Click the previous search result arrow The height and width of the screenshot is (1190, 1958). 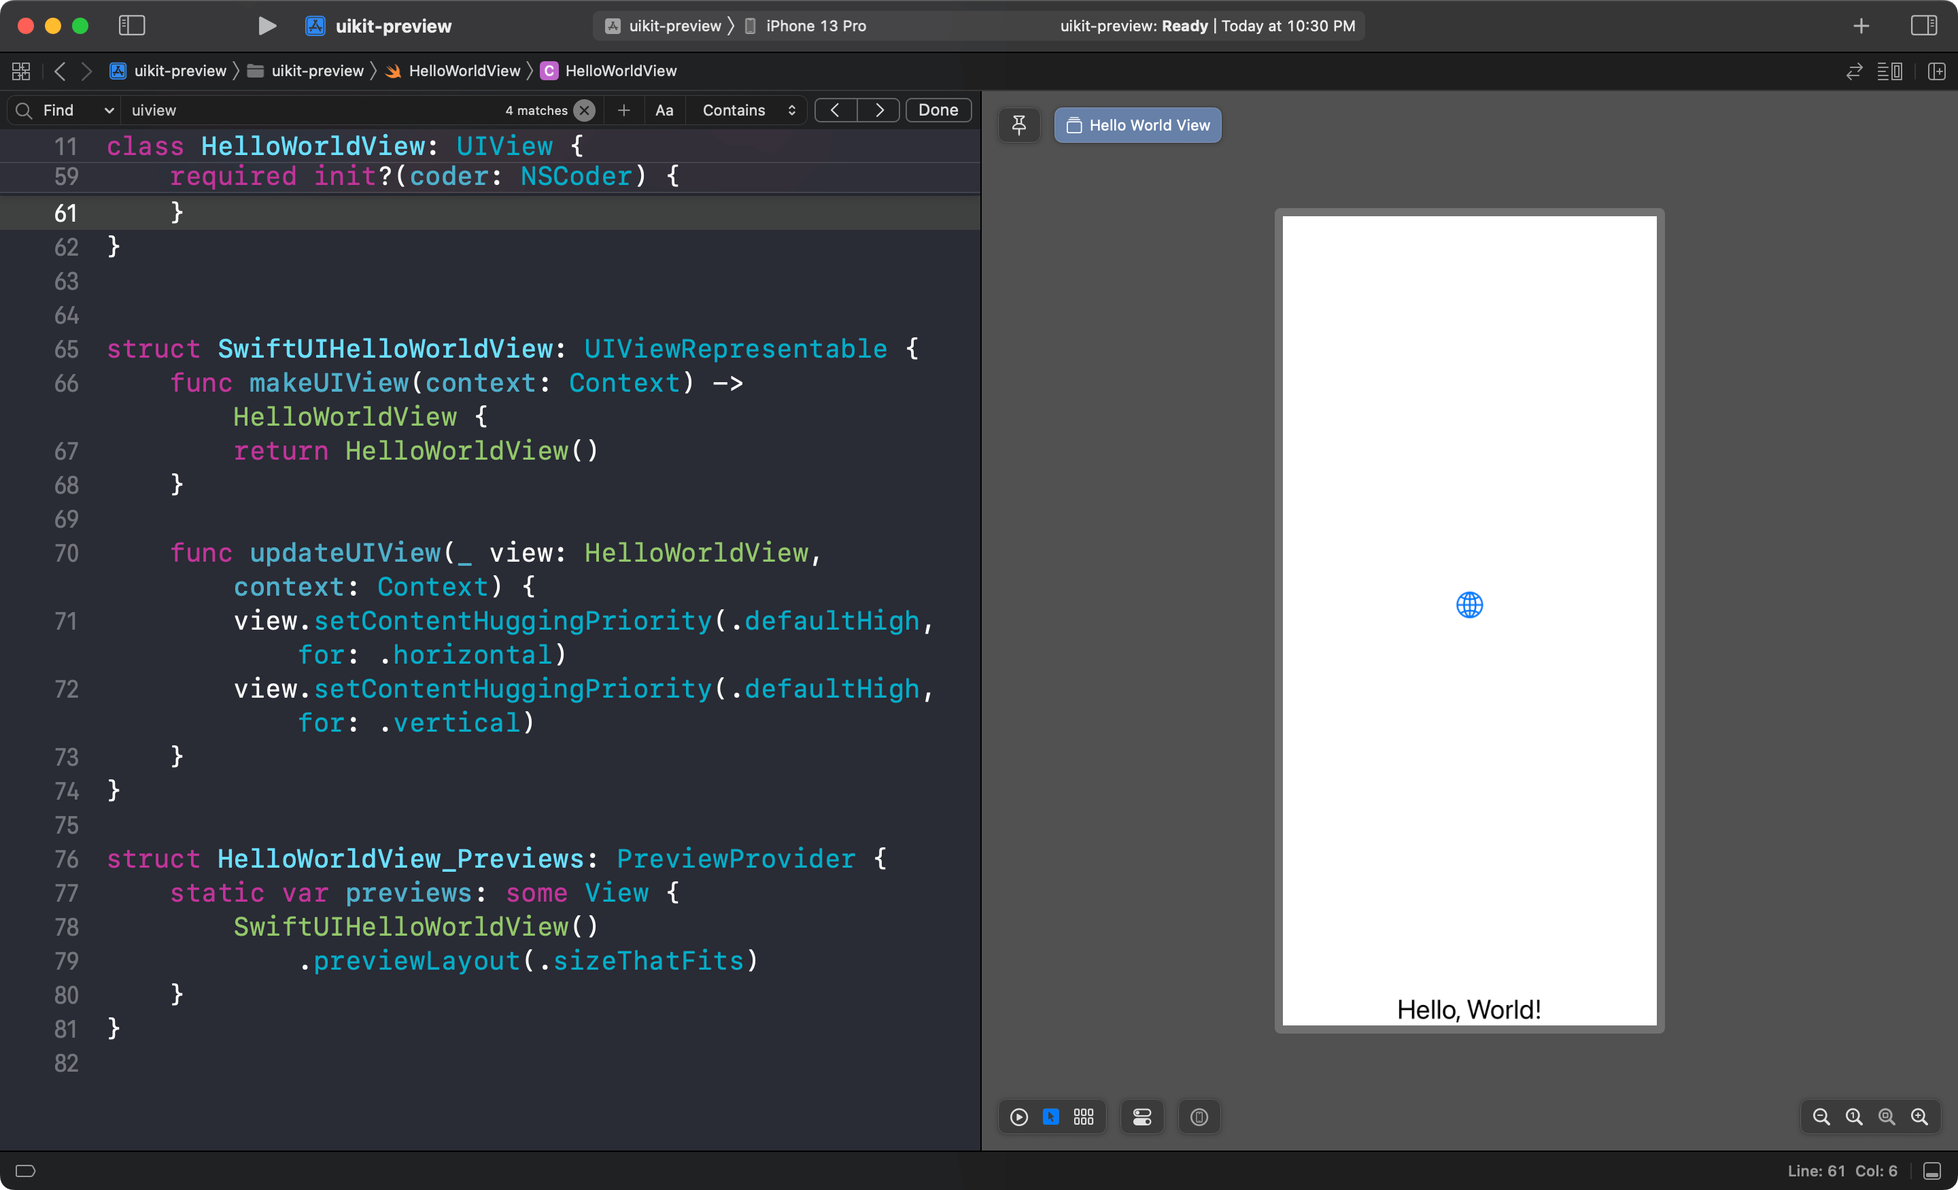point(835,110)
